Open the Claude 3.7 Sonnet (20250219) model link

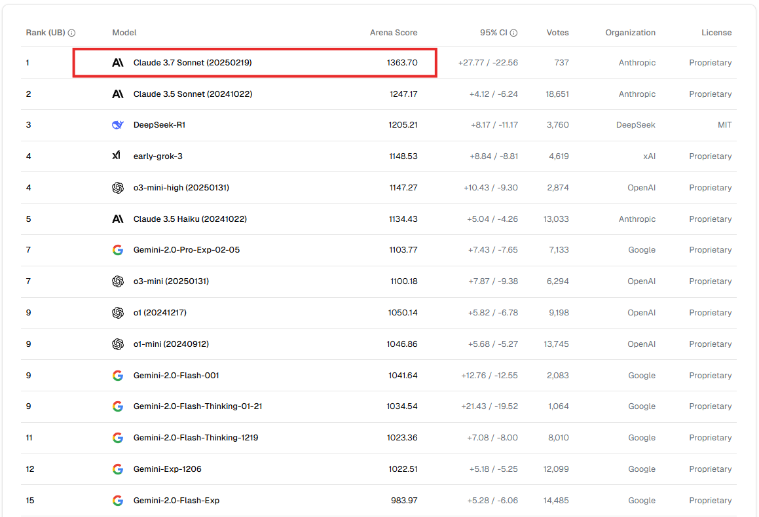[193, 62]
